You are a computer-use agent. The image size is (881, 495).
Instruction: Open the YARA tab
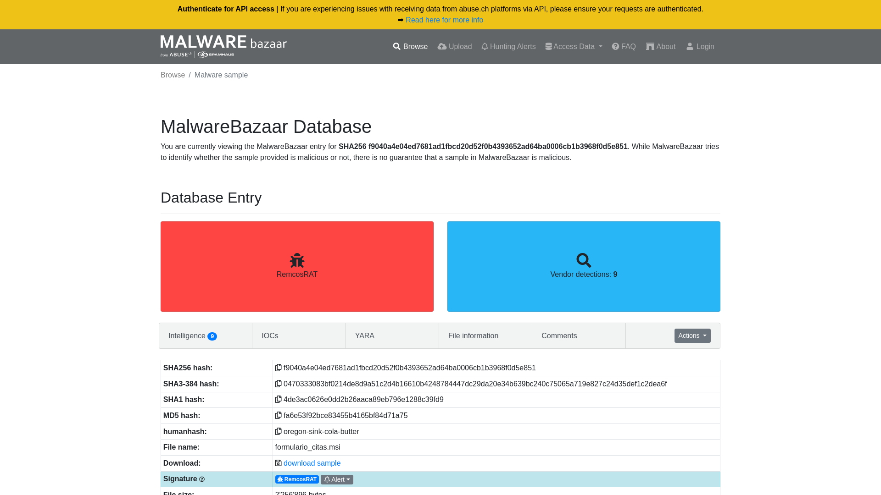pyautogui.click(x=364, y=335)
